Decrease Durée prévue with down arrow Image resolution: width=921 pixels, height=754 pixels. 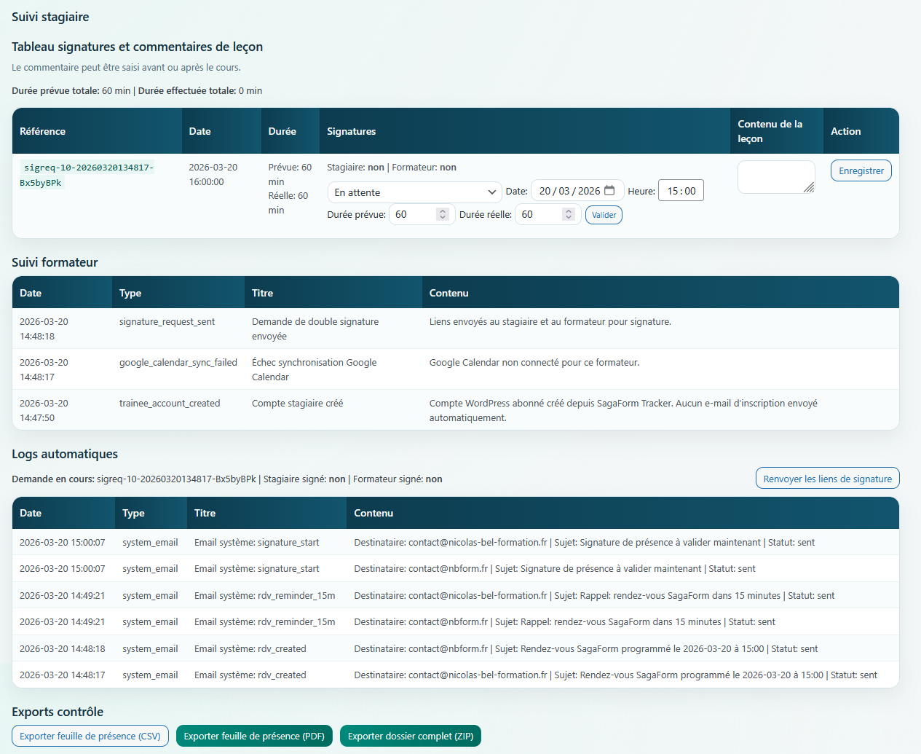coord(442,217)
